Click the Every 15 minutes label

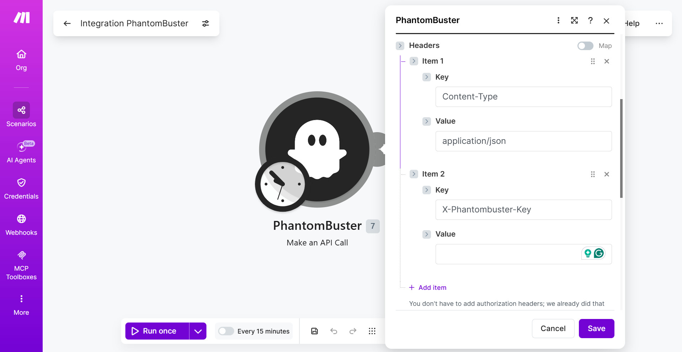click(x=263, y=331)
